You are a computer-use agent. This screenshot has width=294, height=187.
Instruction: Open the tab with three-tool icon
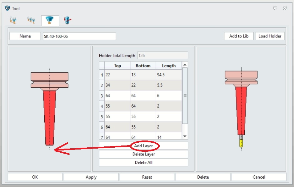click(31, 20)
